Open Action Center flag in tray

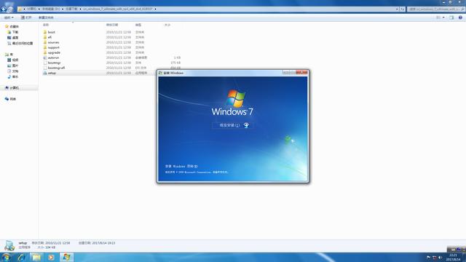click(428, 257)
